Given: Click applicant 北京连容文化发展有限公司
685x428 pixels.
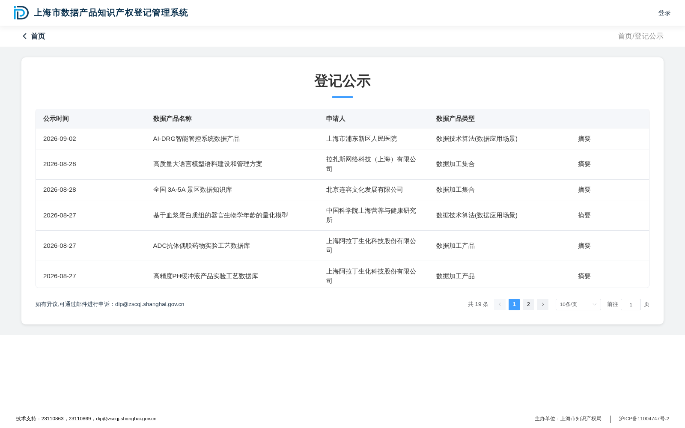Looking at the screenshot, I should 365,190.
